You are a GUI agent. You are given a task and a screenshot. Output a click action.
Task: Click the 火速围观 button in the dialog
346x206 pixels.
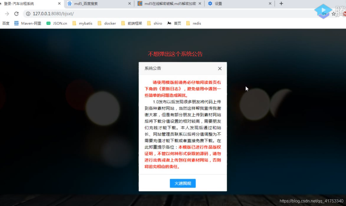(183, 183)
